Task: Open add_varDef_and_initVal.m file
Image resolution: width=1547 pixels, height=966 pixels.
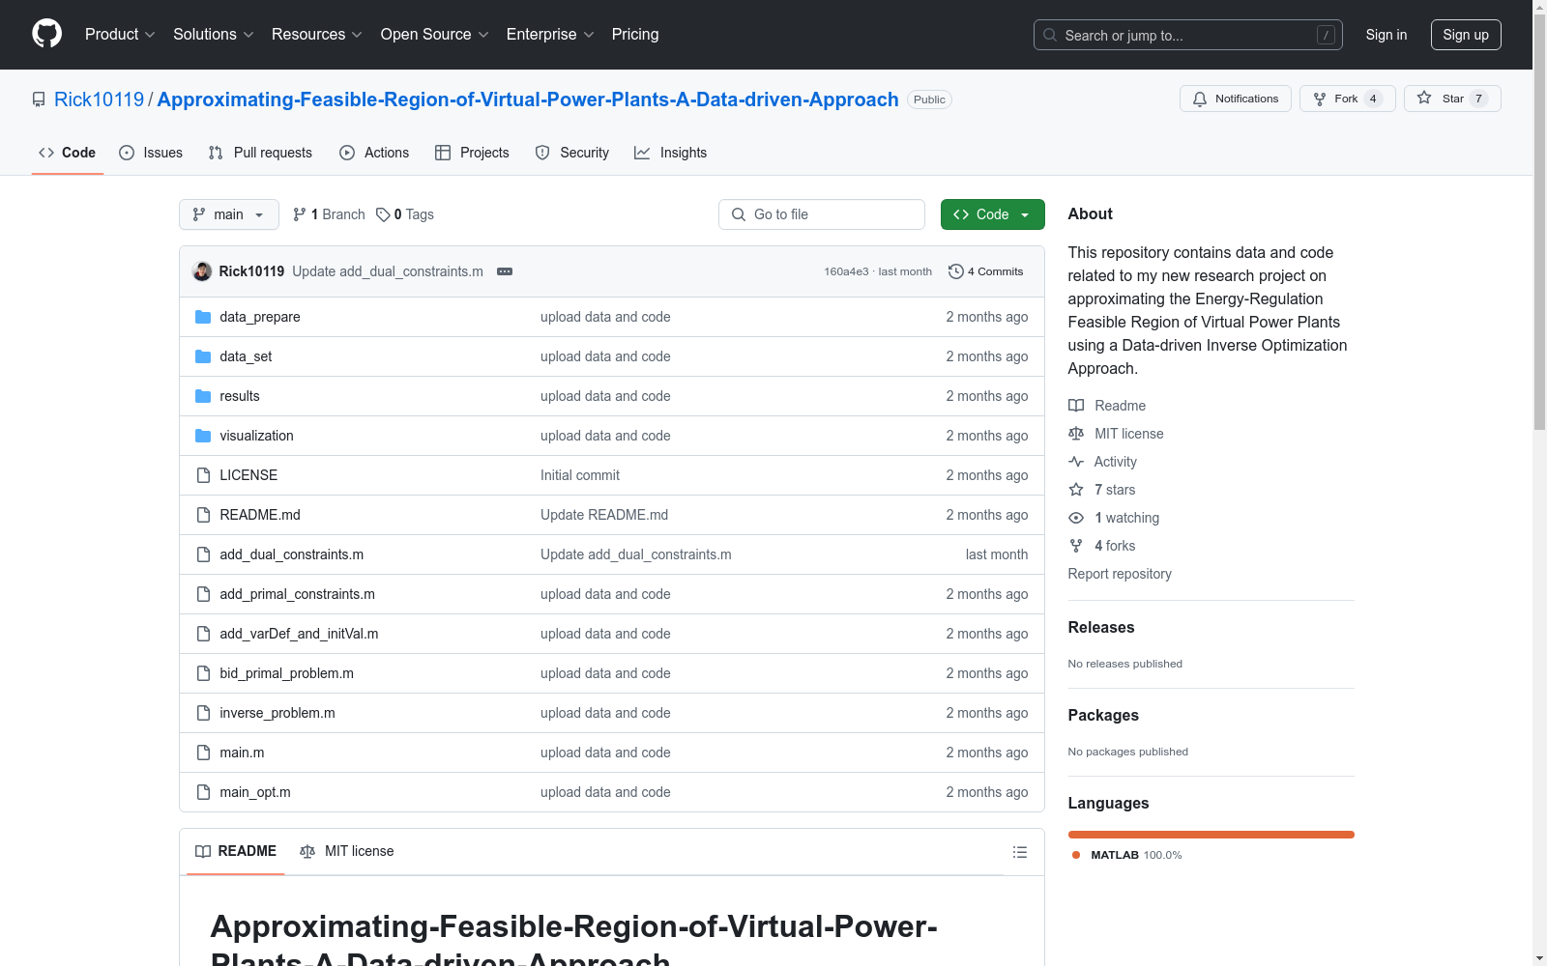Action: pyautogui.click(x=299, y=634)
